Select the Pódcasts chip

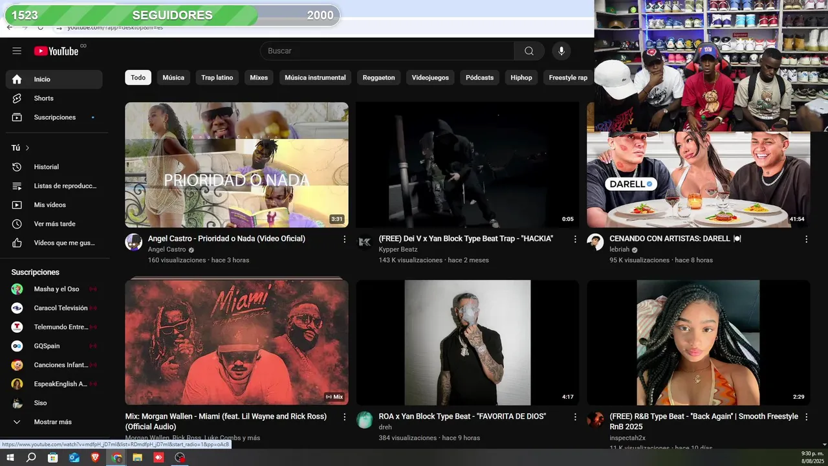coord(479,78)
